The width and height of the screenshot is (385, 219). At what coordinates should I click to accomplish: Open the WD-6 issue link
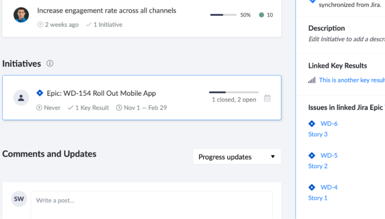click(x=329, y=123)
